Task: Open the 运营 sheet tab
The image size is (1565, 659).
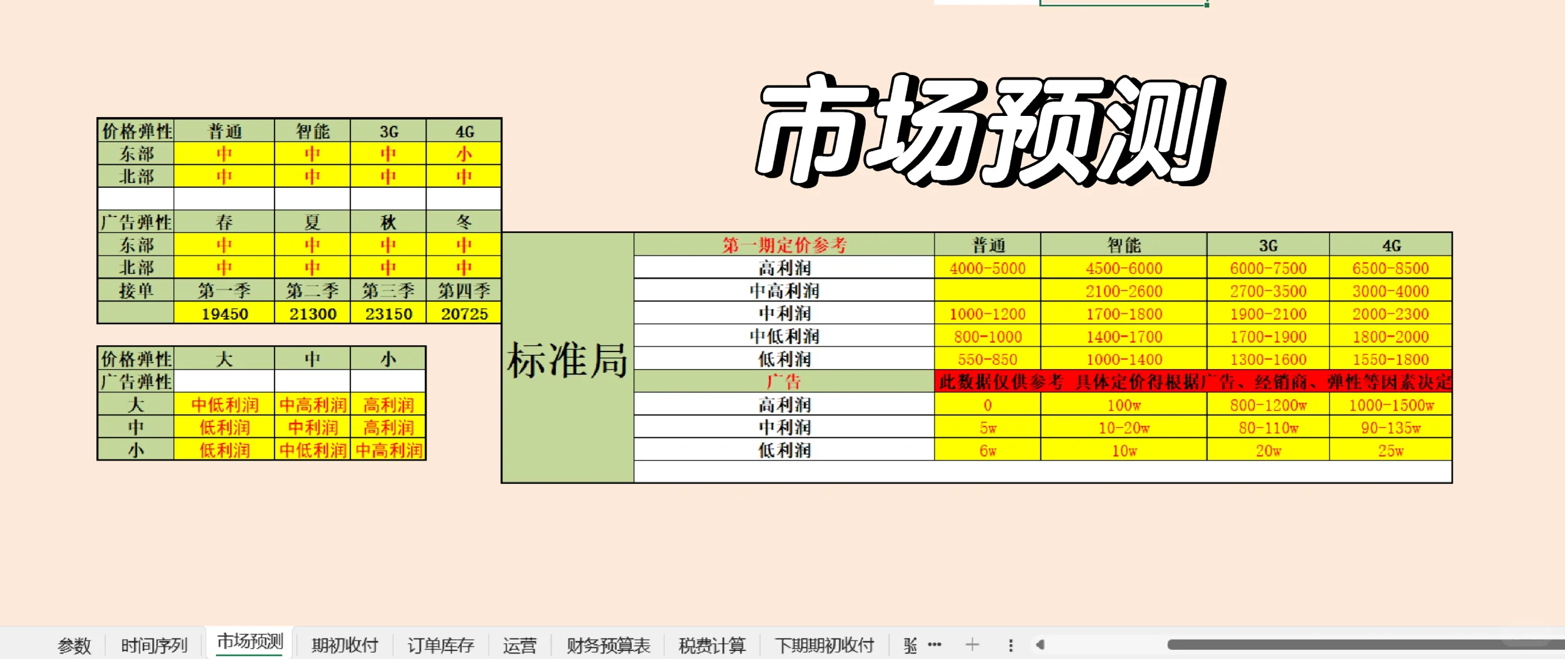Action: point(520,644)
